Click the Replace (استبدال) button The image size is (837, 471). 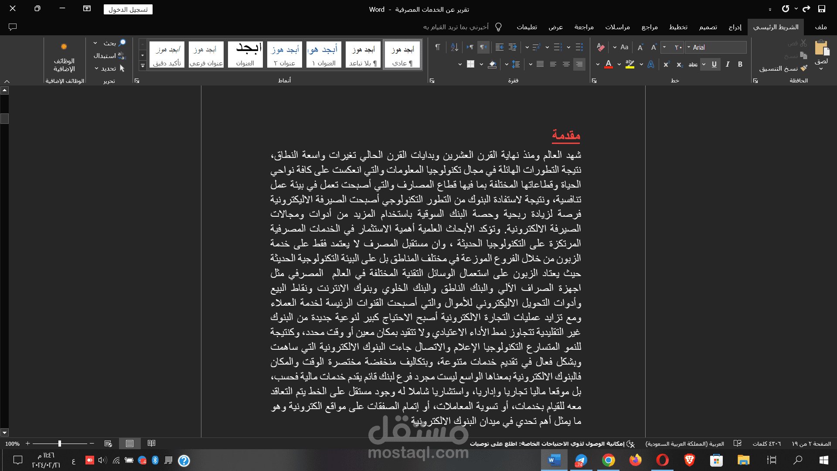[109, 56]
